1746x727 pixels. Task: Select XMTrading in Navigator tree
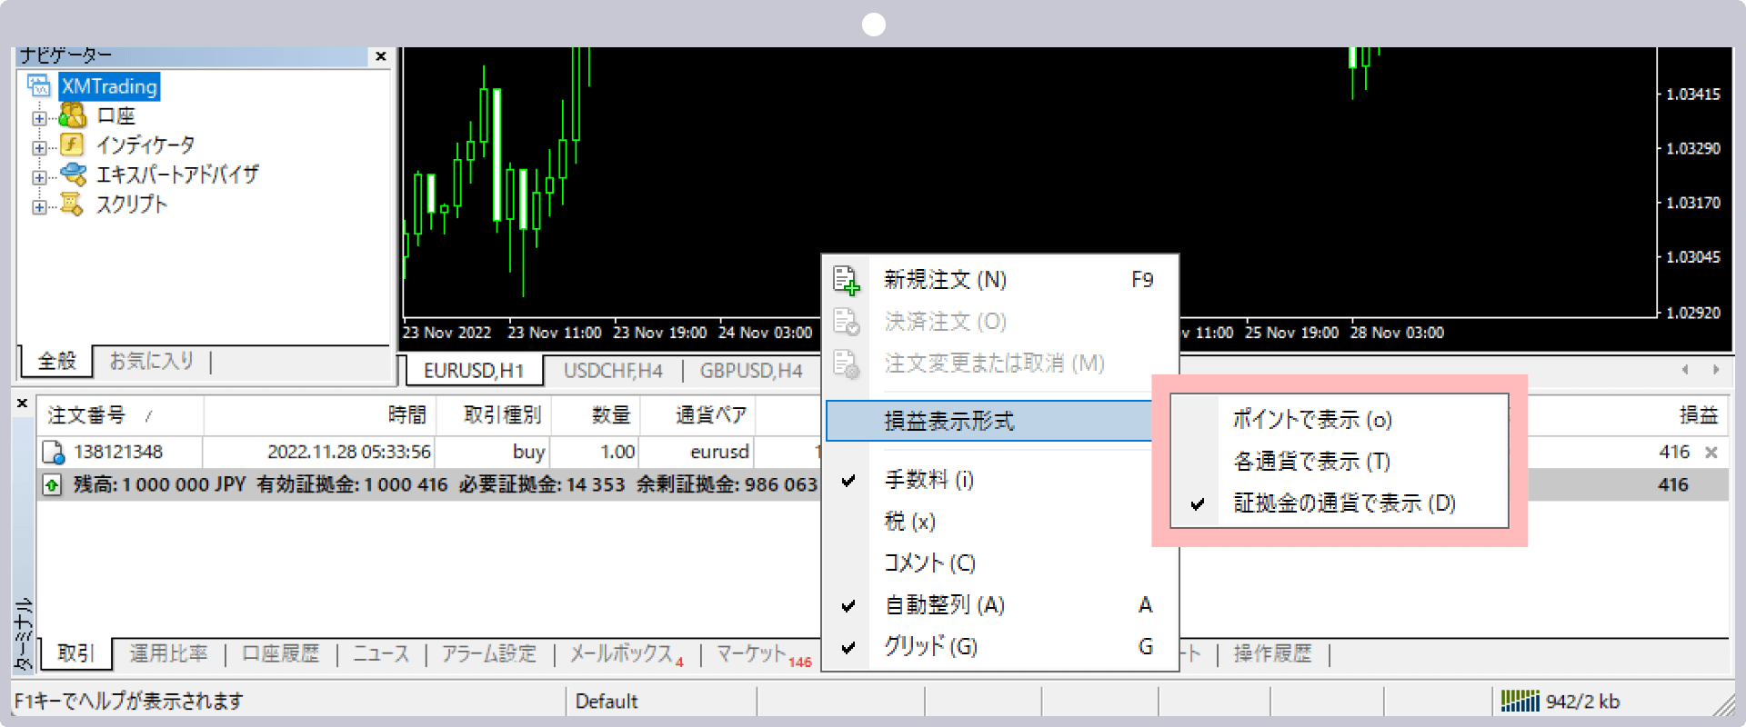(109, 86)
